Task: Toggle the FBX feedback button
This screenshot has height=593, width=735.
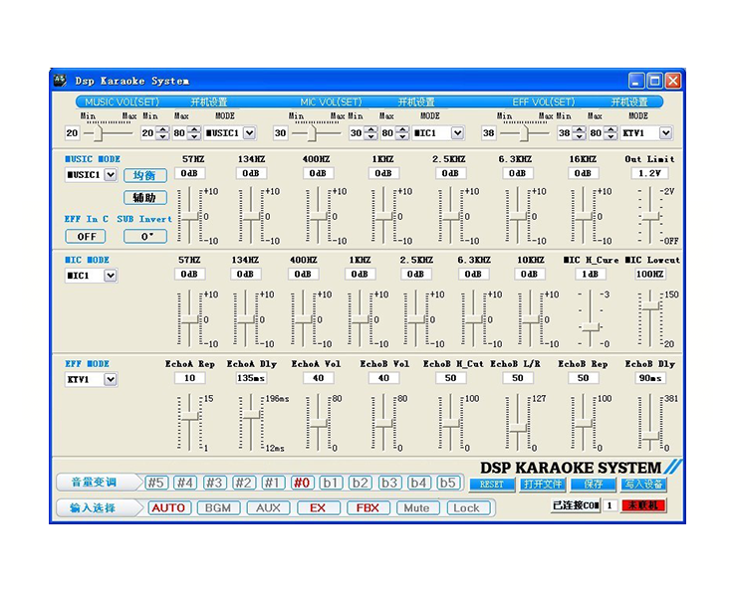Action: [368, 507]
